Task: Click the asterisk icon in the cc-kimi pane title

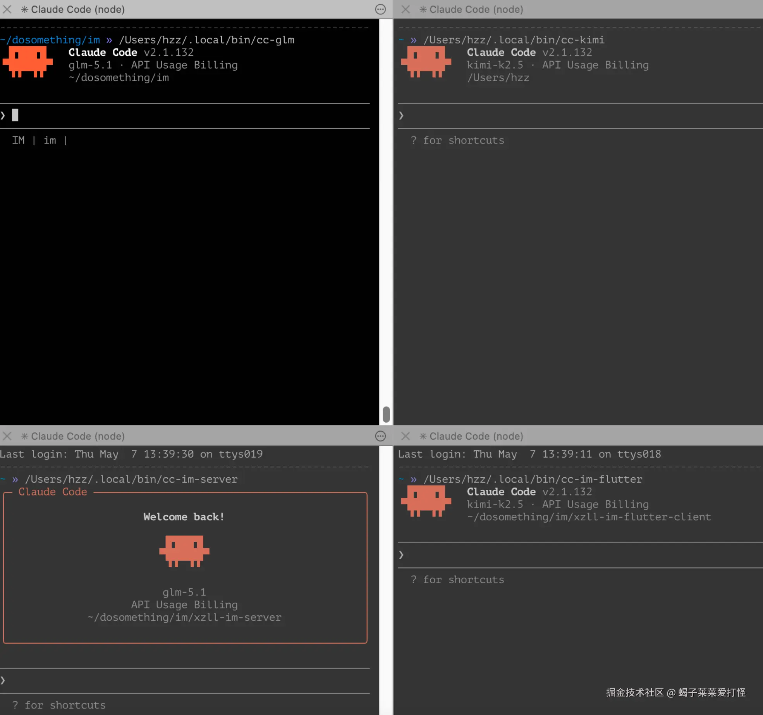Action: tap(423, 9)
